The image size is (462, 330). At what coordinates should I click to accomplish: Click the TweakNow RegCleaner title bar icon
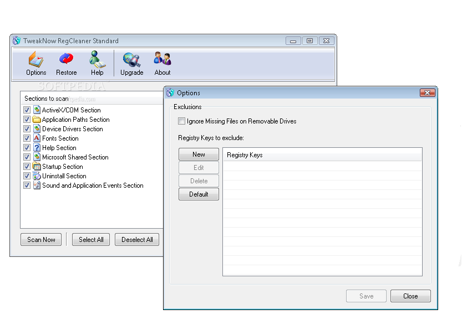click(x=17, y=40)
